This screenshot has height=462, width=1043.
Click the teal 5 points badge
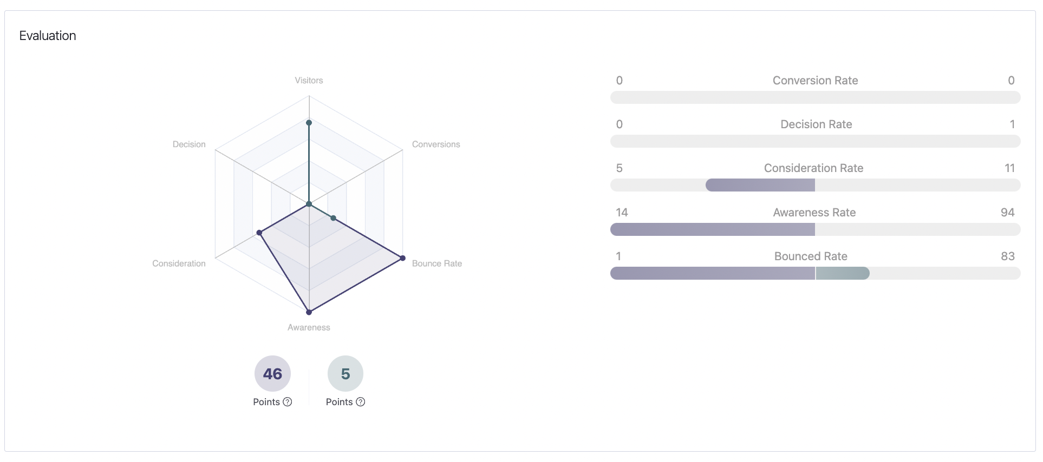[346, 373]
